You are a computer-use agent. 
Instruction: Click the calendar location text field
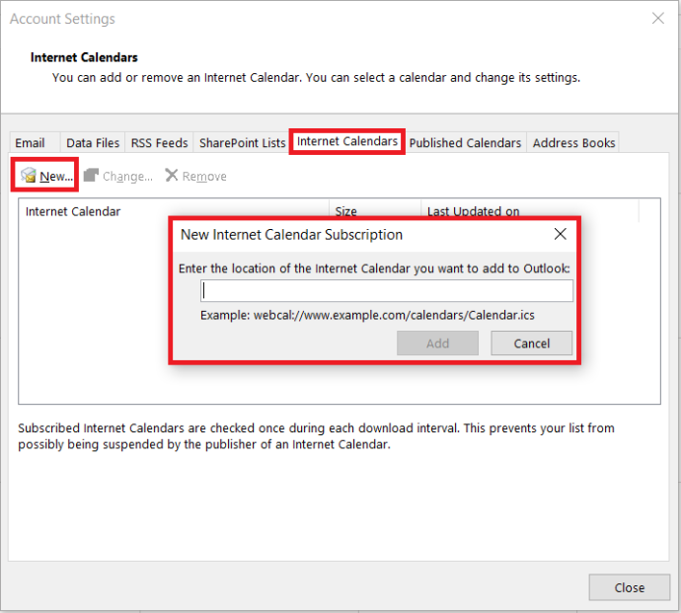click(386, 290)
